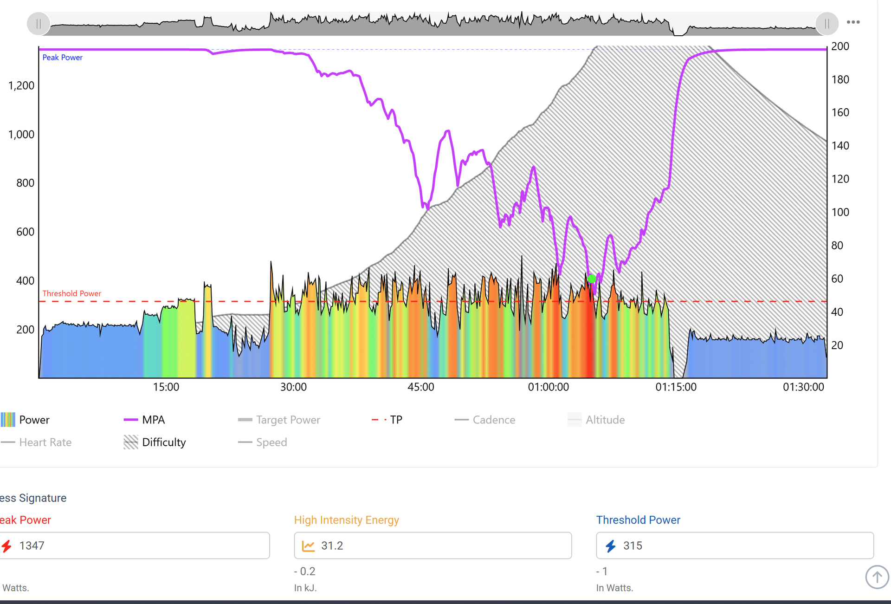Screen dimensions: 891x604
Task: Toggle the Speed series in legend
Action: click(x=271, y=442)
